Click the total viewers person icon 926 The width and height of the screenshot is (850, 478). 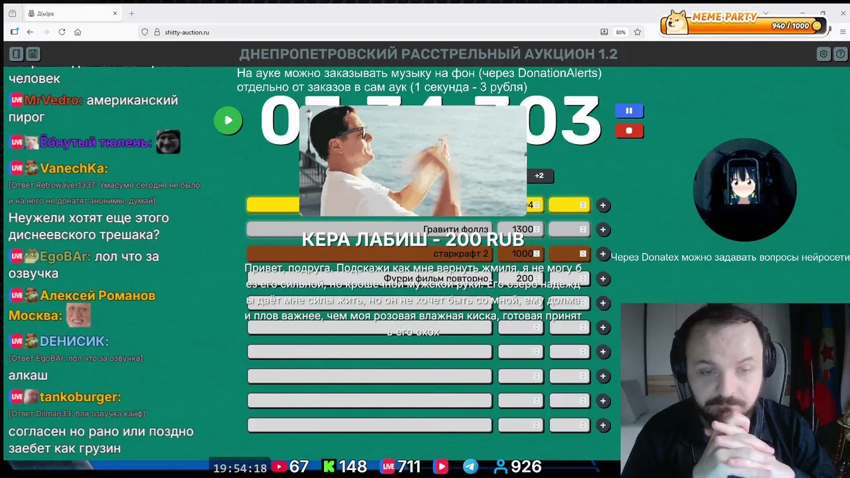click(x=501, y=467)
